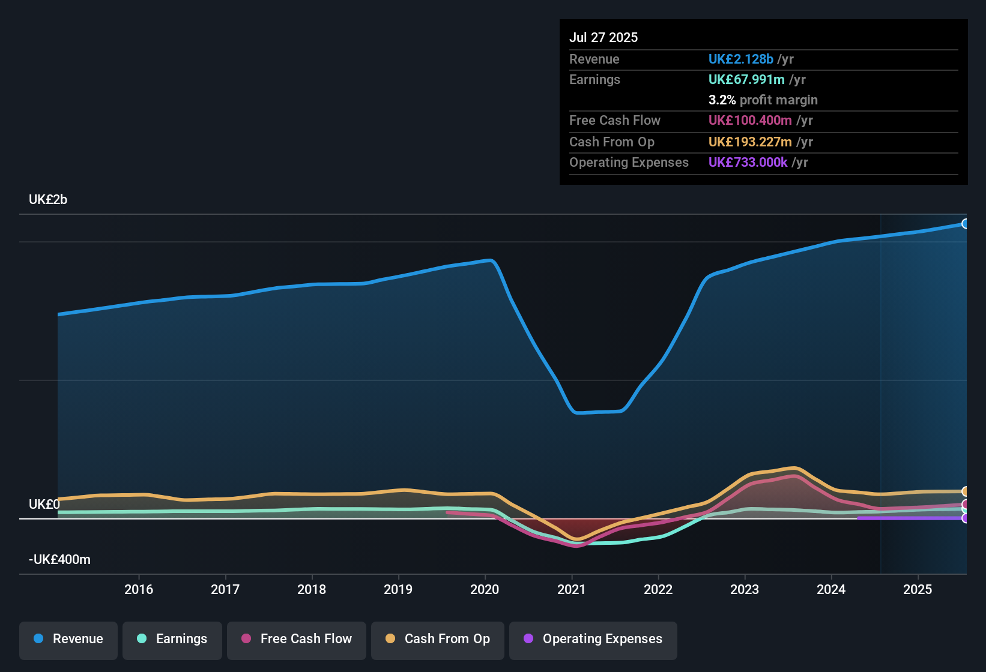The width and height of the screenshot is (986, 672).
Task: Click the teal Earnings dot in the legend
Action: 142,639
